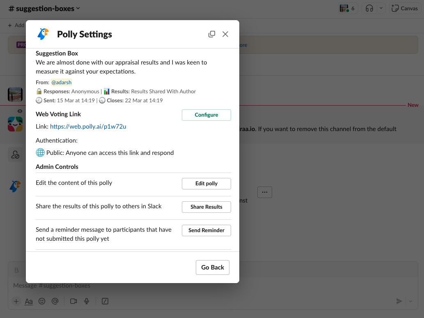Start a huddle with headphones icon
The image size is (424, 318).
tap(369, 8)
